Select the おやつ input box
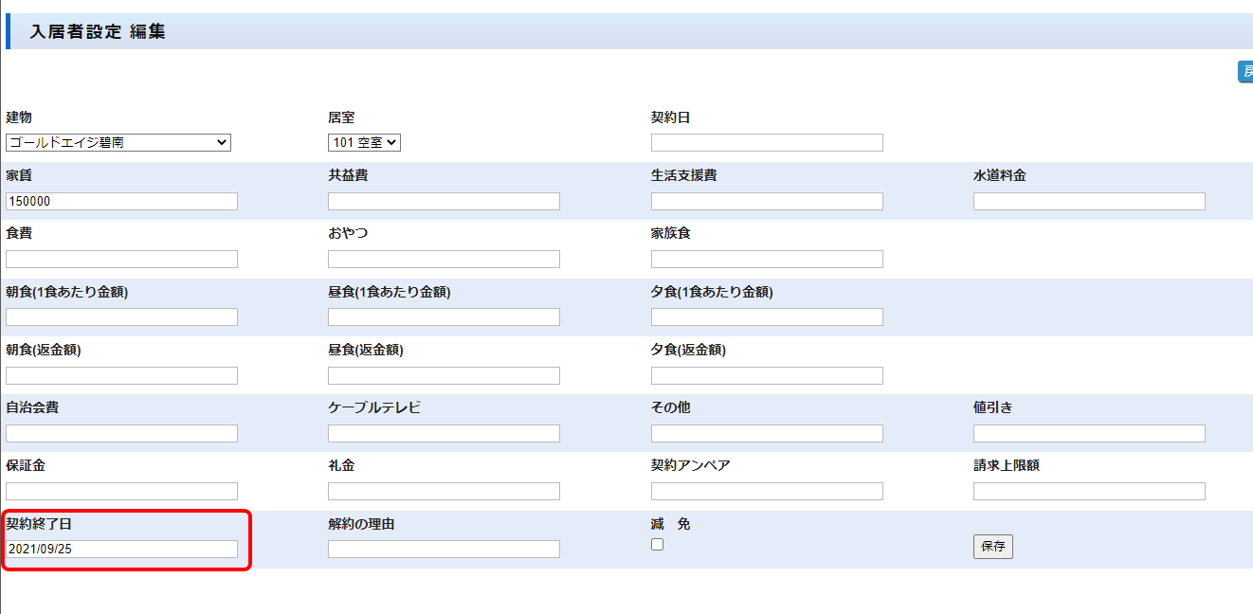This screenshot has height=614, width=1253. click(444, 260)
